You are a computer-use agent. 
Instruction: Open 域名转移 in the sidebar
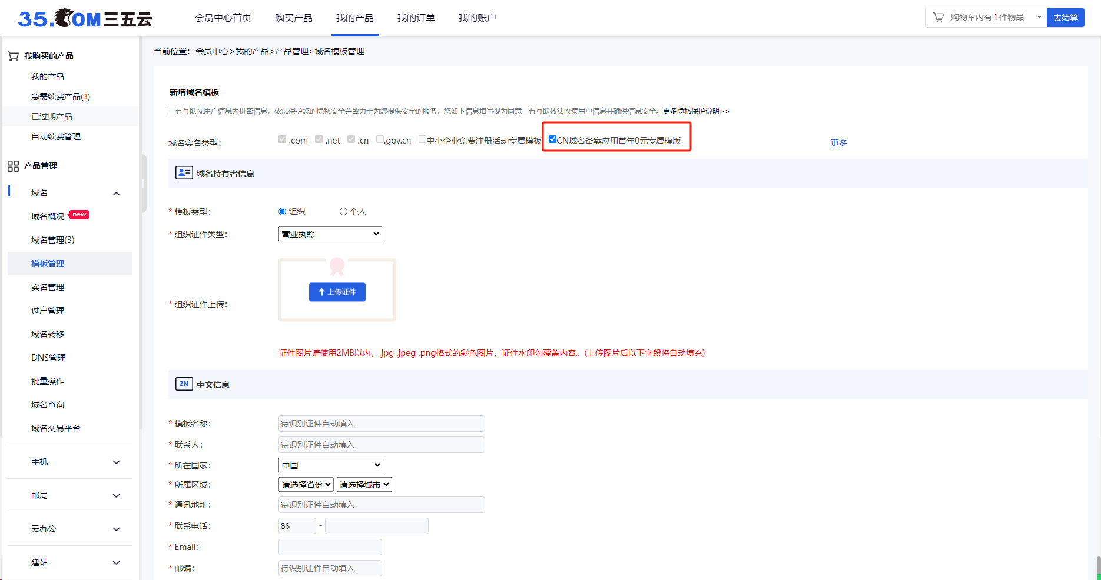tap(48, 334)
